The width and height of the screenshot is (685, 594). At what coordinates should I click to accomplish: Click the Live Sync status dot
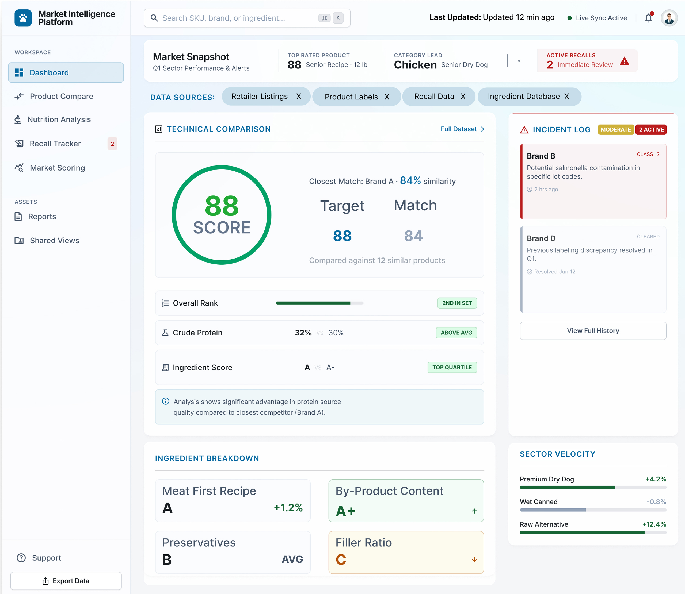click(x=570, y=18)
